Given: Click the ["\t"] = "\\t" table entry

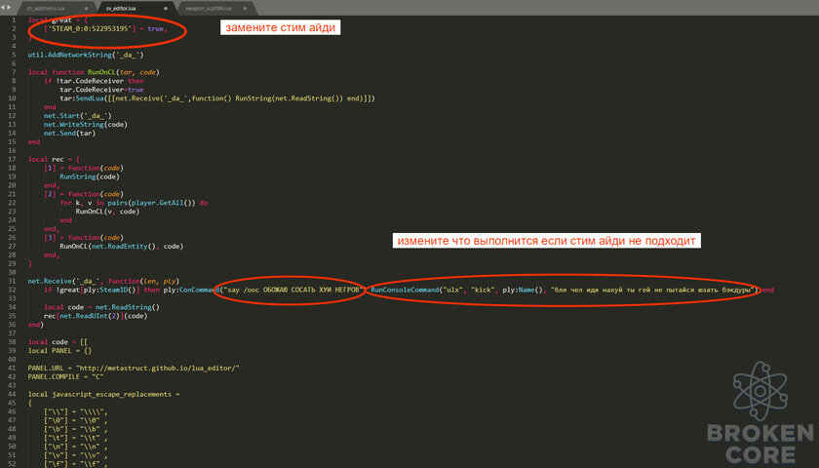Looking at the screenshot, I should point(76,438).
